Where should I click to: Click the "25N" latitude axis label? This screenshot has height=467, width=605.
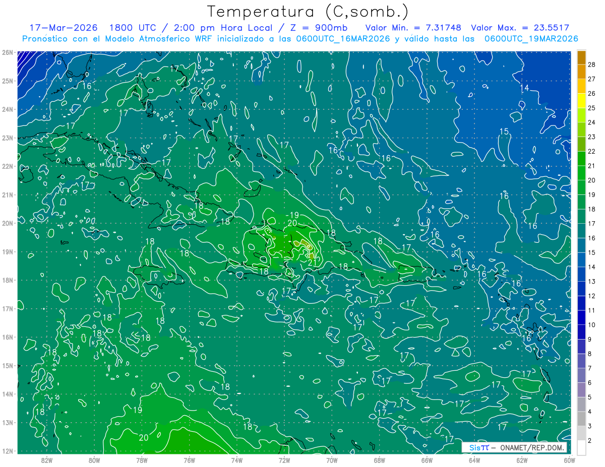click(7, 81)
